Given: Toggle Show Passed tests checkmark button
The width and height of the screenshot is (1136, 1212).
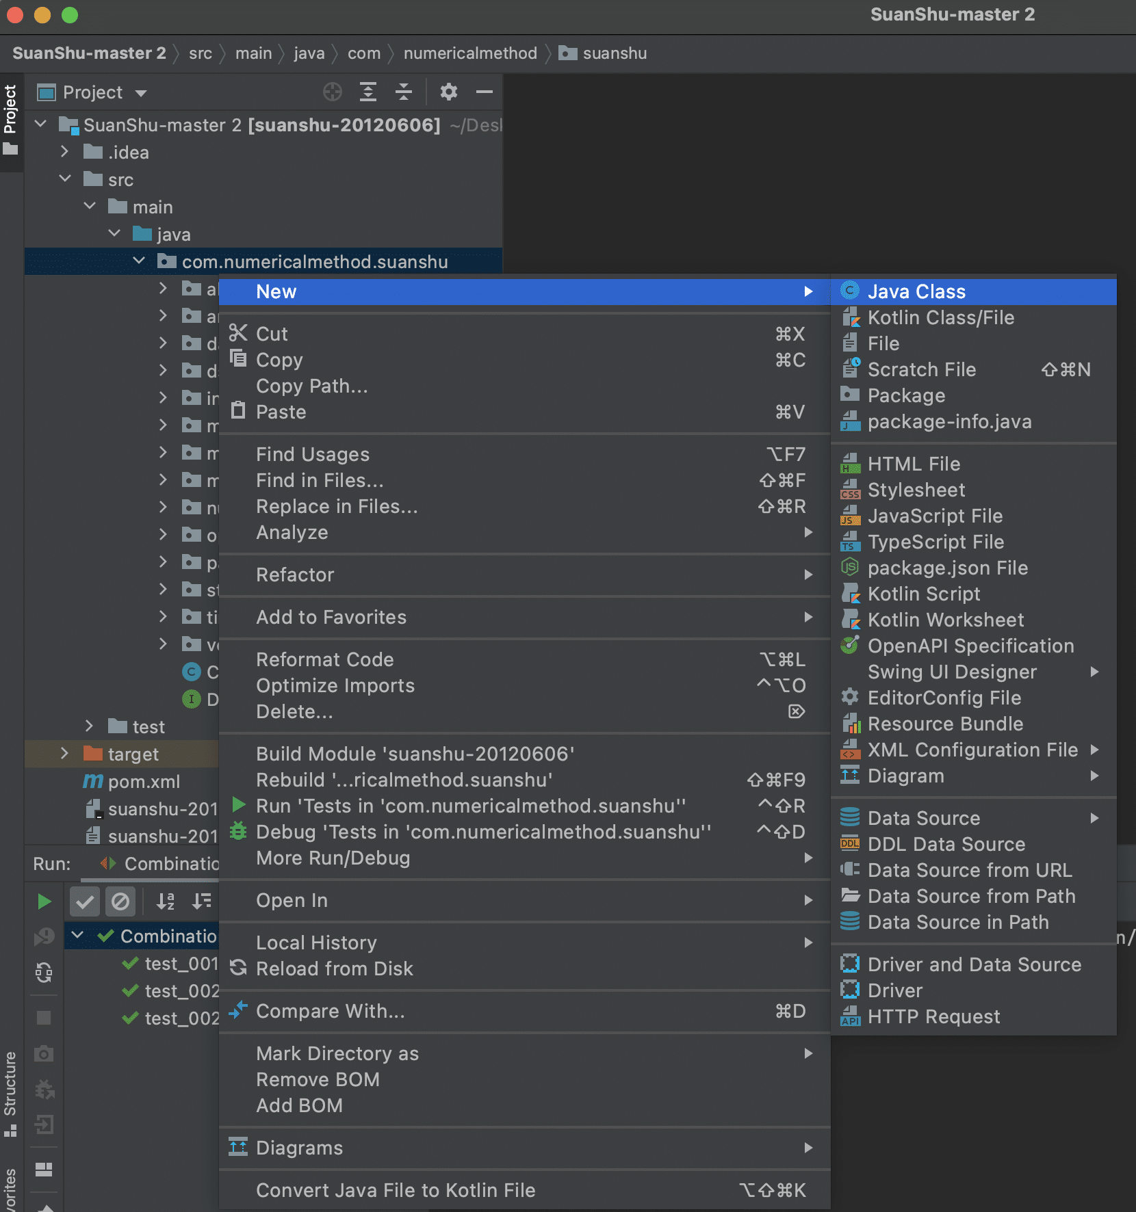Looking at the screenshot, I should click(x=85, y=901).
